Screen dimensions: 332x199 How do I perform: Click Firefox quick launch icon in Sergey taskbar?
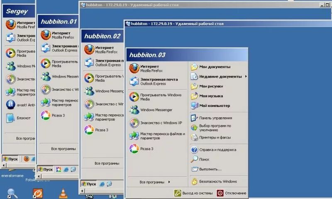coord(27,159)
